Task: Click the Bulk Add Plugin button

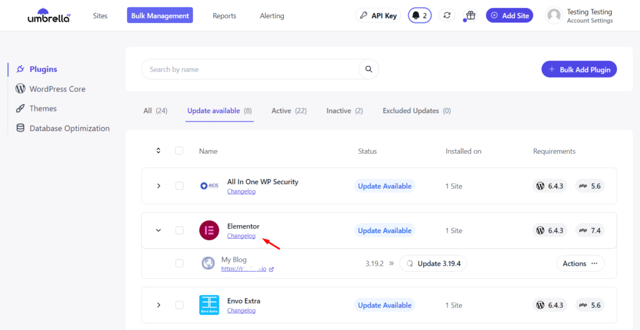Action: pyautogui.click(x=579, y=69)
